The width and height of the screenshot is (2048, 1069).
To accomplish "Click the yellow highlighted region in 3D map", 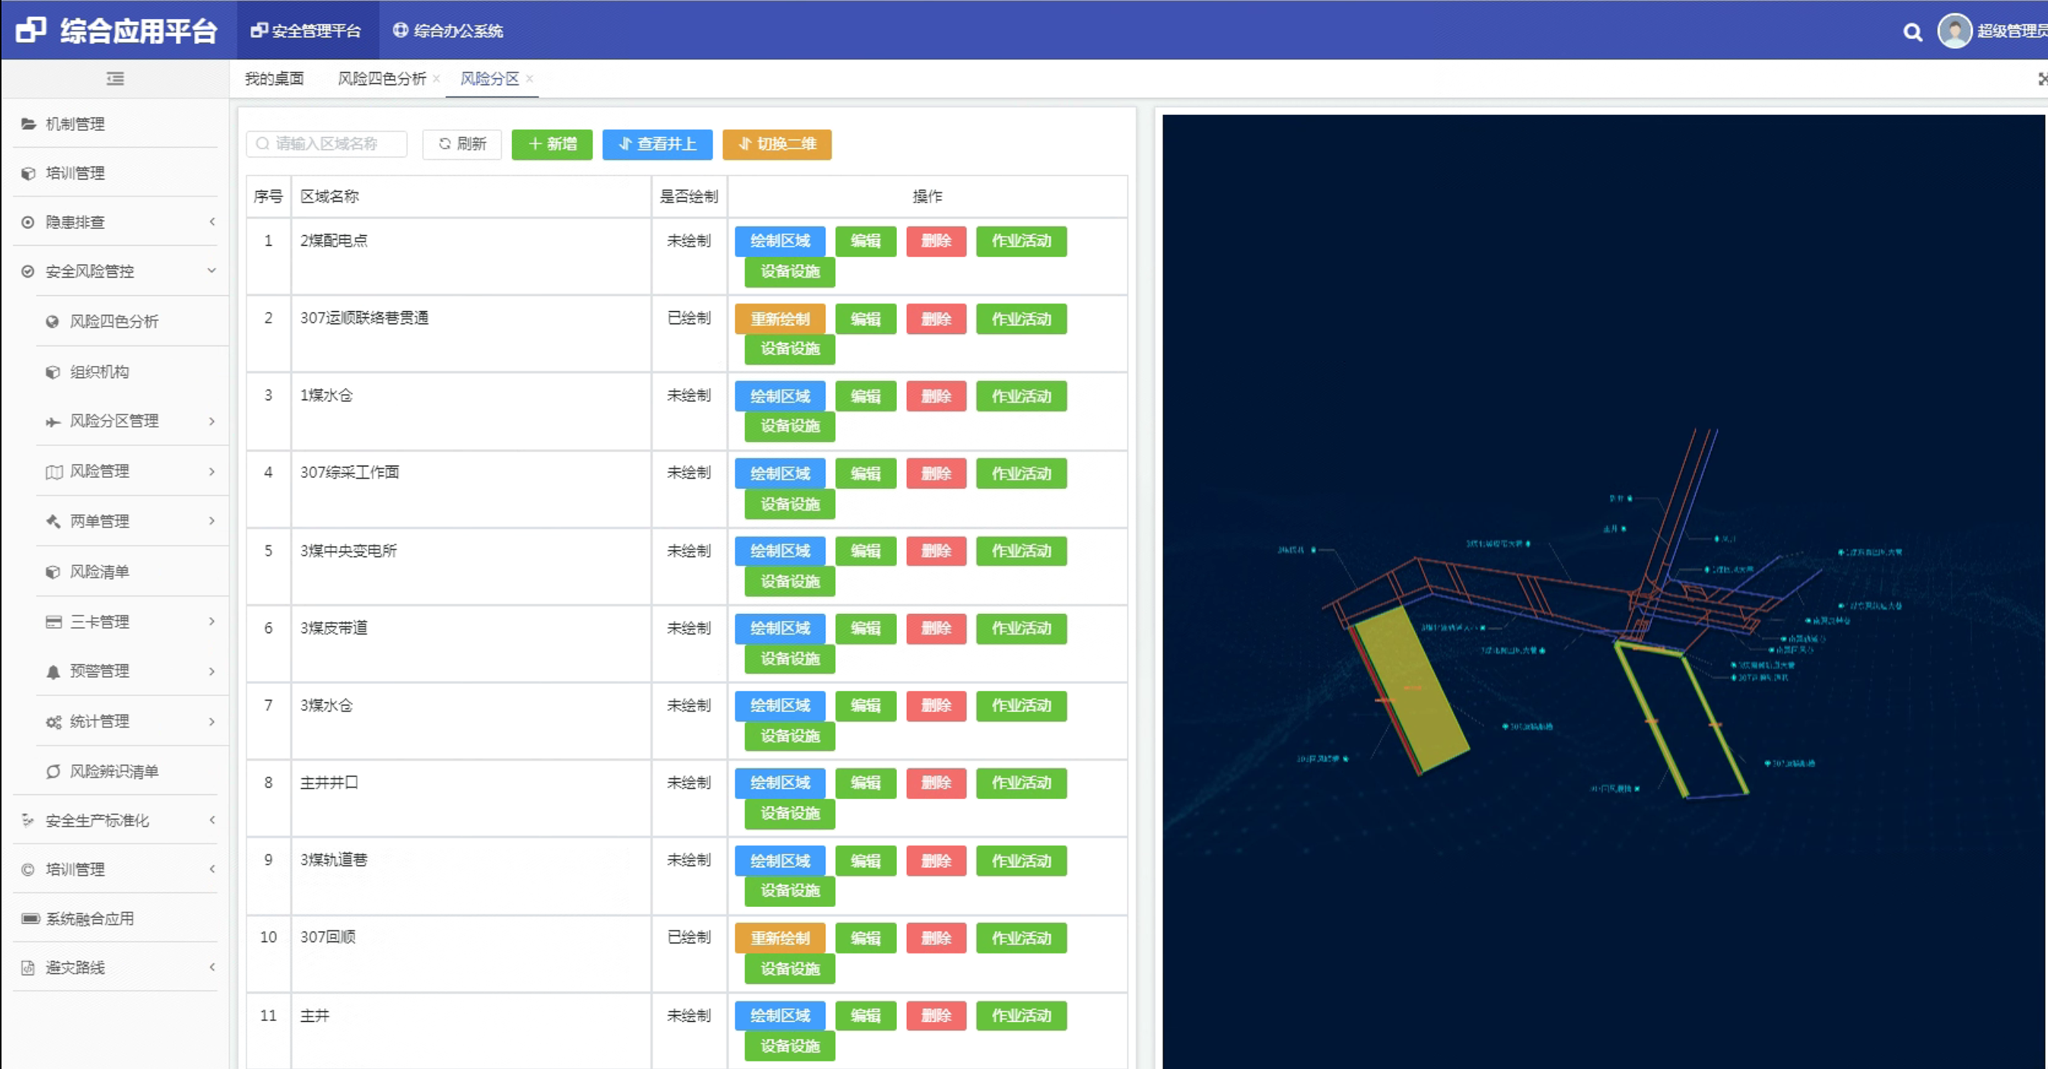I will coord(1411,688).
